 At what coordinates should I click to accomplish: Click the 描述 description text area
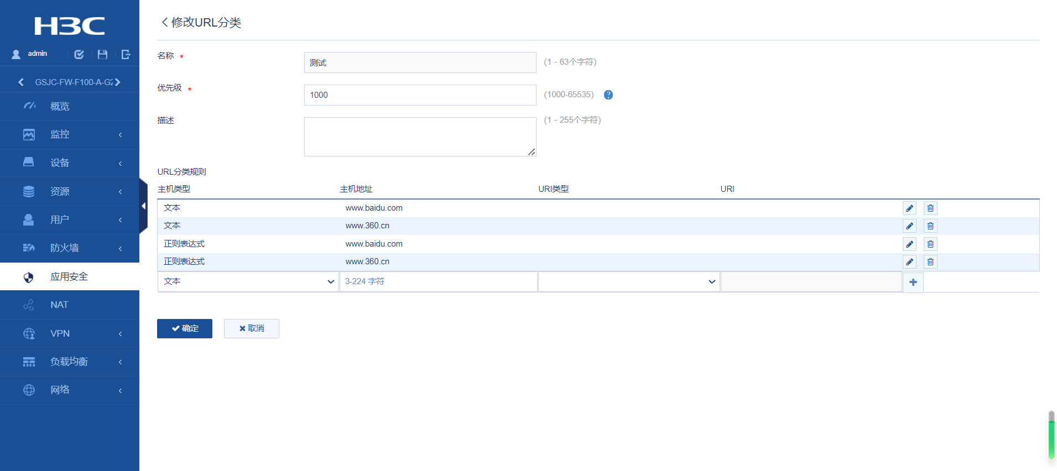420,137
